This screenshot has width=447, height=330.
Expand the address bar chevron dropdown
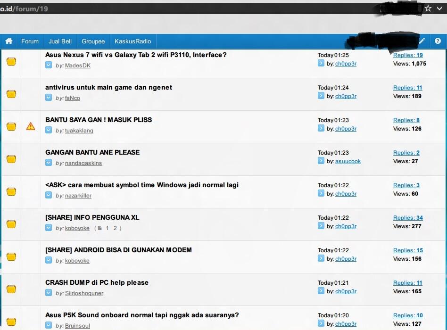click(x=439, y=8)
